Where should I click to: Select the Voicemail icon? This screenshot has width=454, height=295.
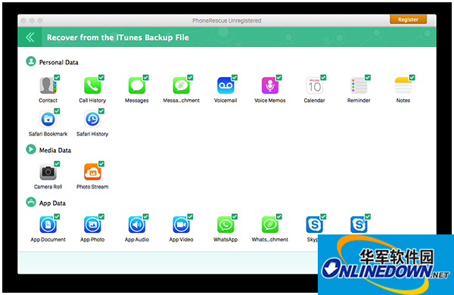pos(225,85)
